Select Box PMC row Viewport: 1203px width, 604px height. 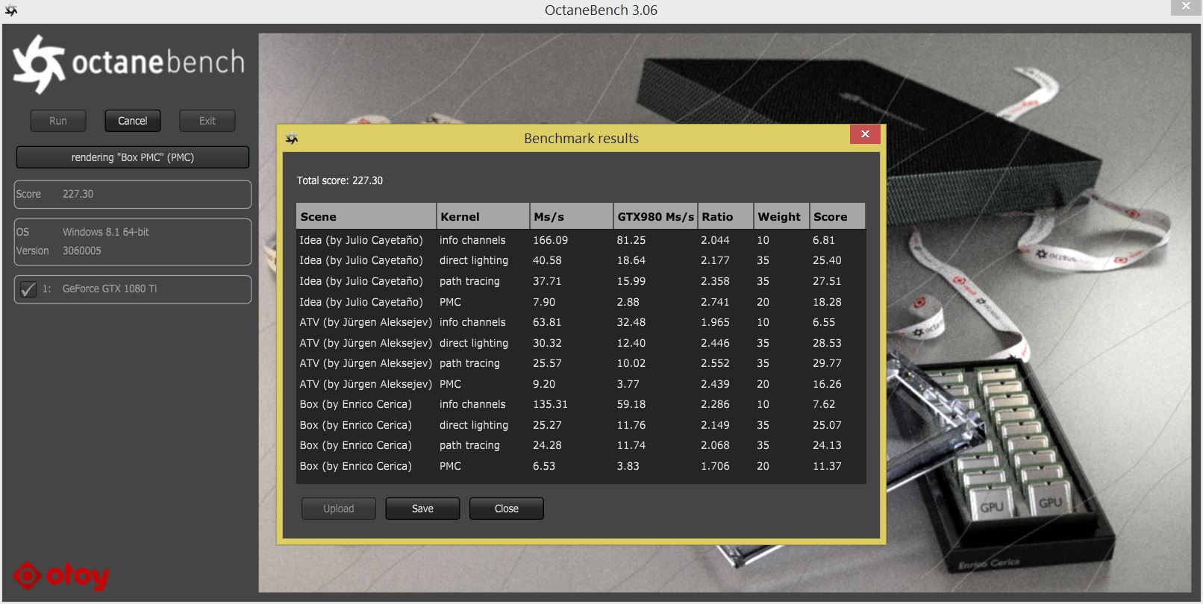pos(581,466)
